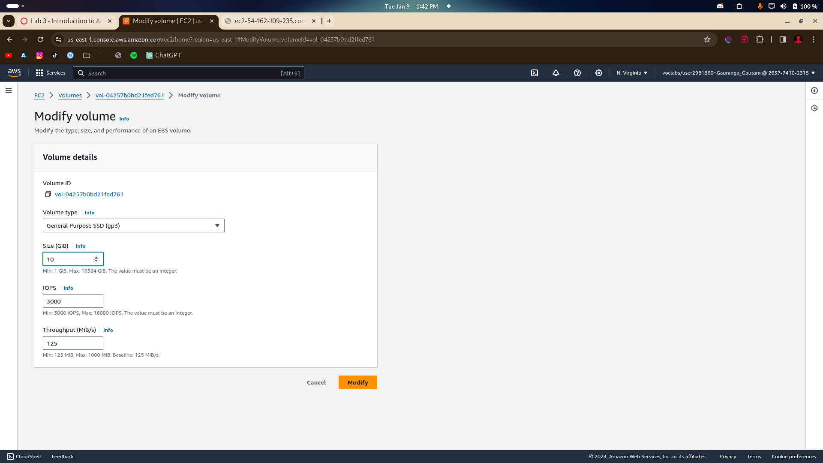Click the orange Modify button
The width and height of the screenshot is (823, 463).
[357, 382]
